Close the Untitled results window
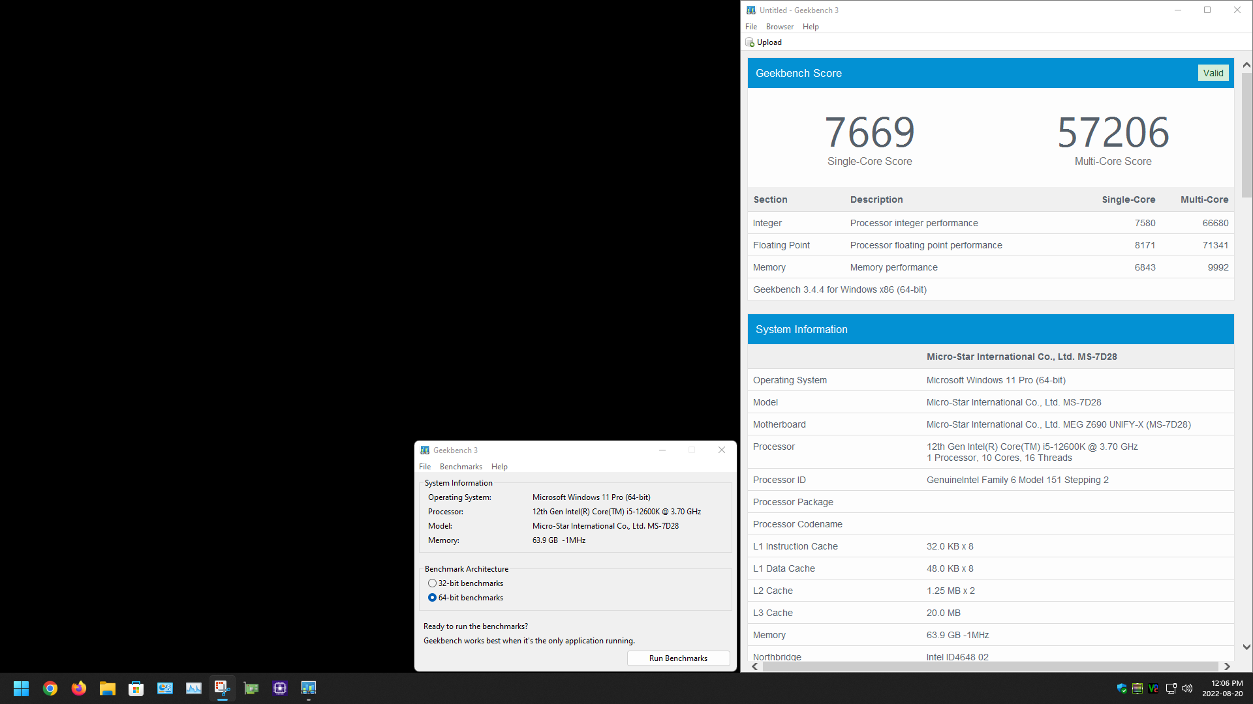Viewport: 1253px width, 704px height. tap(1237, 10)
